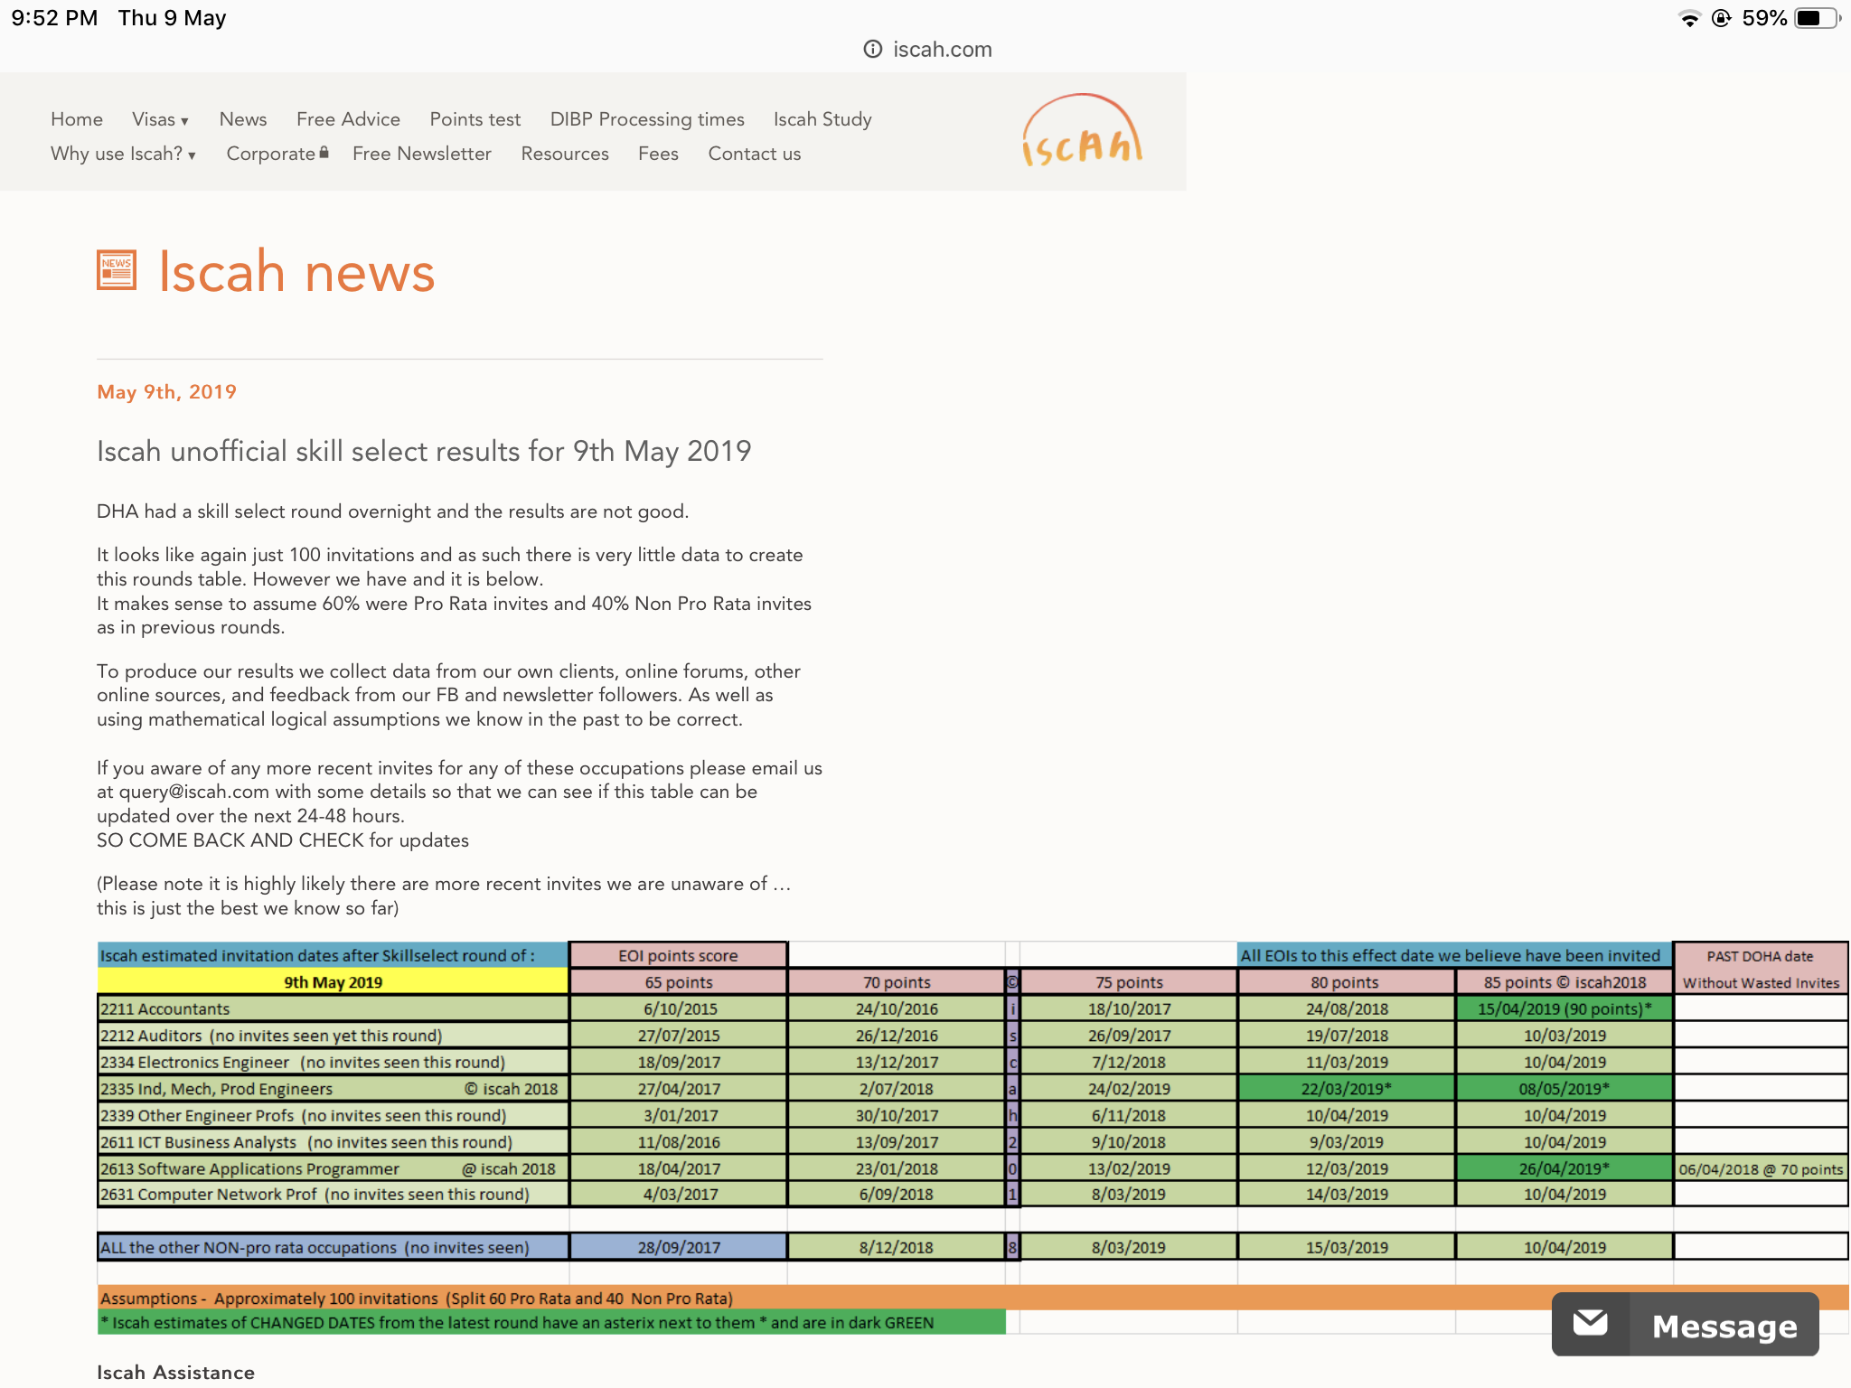Image resolution: width=1851 pixels, height=1388 pixels.
Task: Expand the Visas dropdown menu
Action: click(160, 119)
